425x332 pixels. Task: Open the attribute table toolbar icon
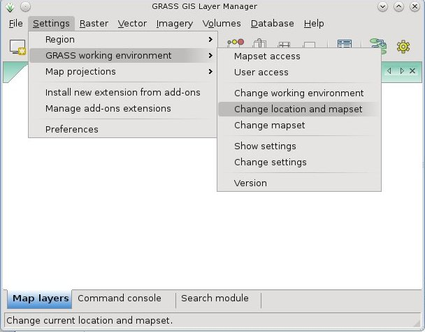click(x=344, y=44)
